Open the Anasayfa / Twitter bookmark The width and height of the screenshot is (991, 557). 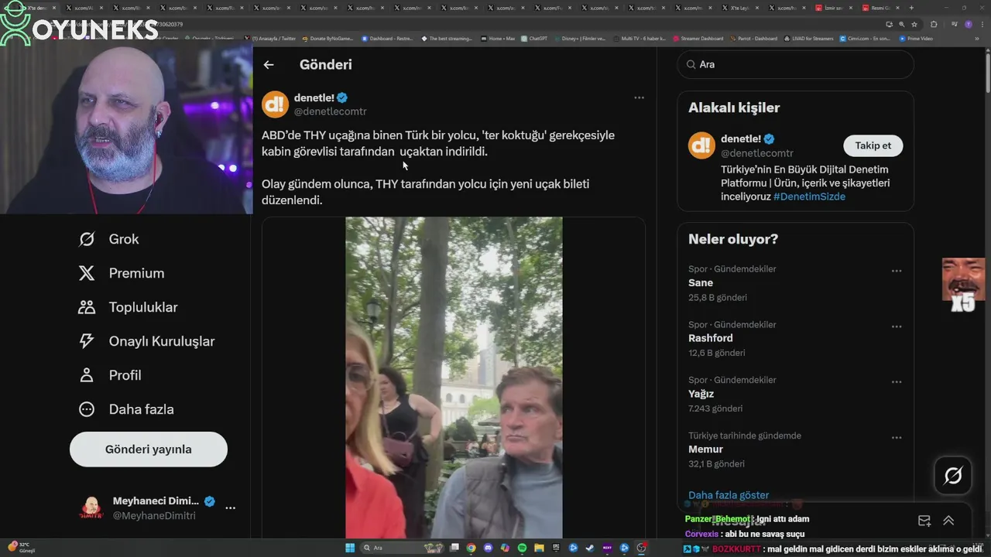(x=270, y=38)
